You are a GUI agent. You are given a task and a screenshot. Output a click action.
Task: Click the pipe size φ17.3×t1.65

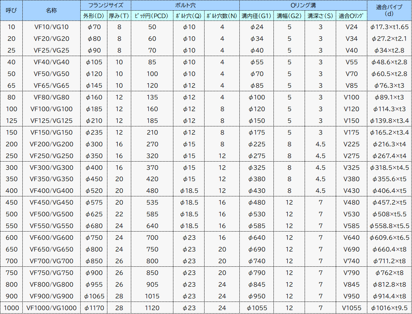(x=389, y=27)
